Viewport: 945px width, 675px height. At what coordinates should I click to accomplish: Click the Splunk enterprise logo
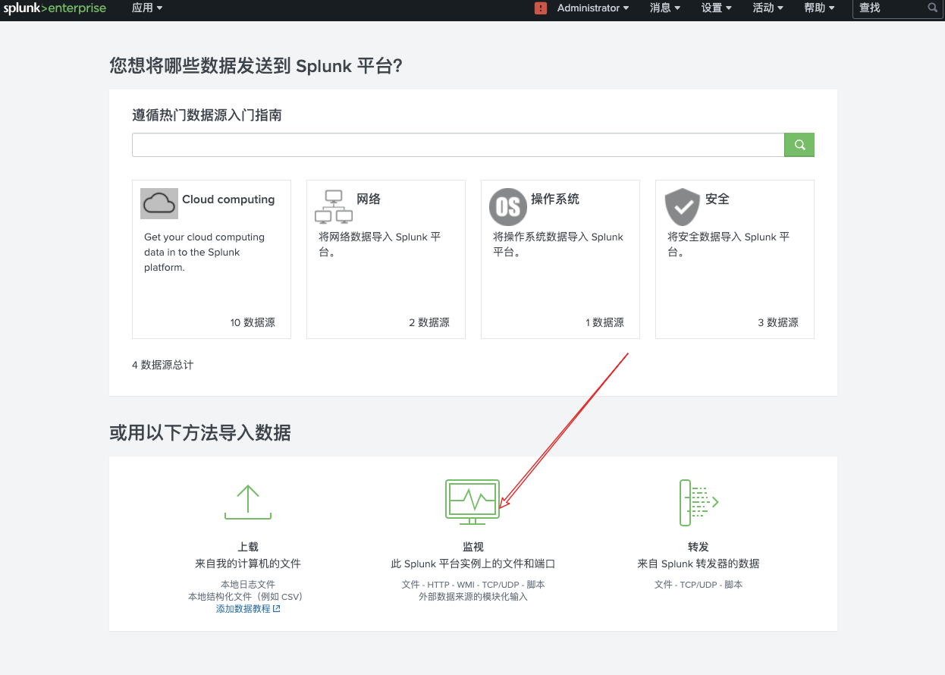55,8
